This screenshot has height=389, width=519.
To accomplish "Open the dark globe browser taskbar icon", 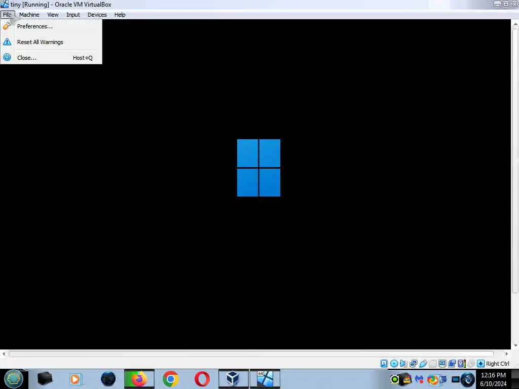I will pos(108,379).
